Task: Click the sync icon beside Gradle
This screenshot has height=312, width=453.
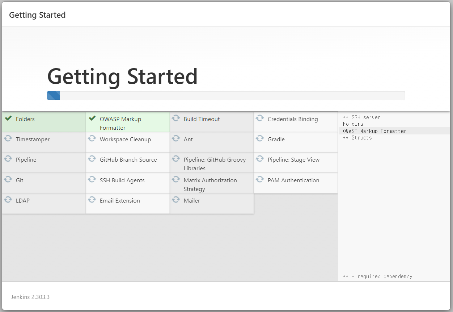Action: pyautogui.click(x=260, y=138)
